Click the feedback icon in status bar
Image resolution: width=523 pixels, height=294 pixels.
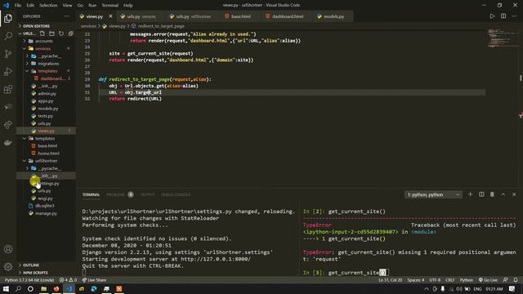506,280
